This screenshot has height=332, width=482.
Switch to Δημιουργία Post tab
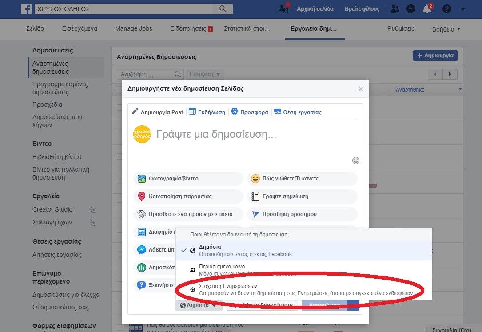[157, 112]
